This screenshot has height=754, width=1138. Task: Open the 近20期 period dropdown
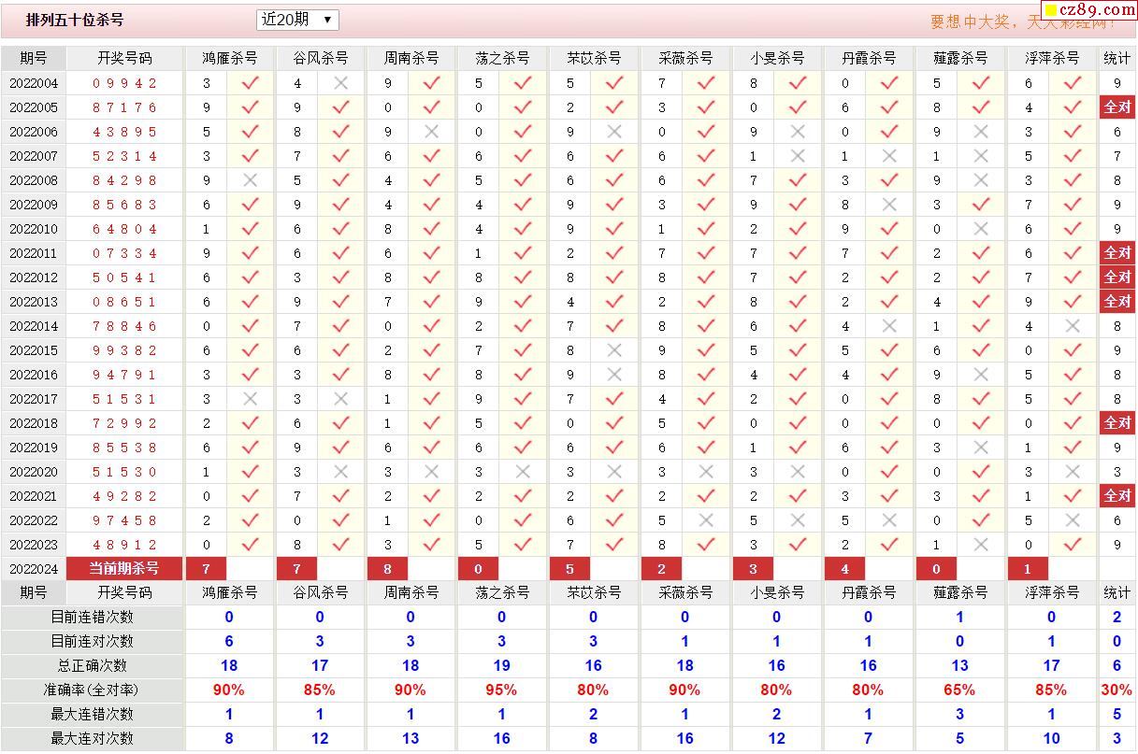[x=297, y=20]
